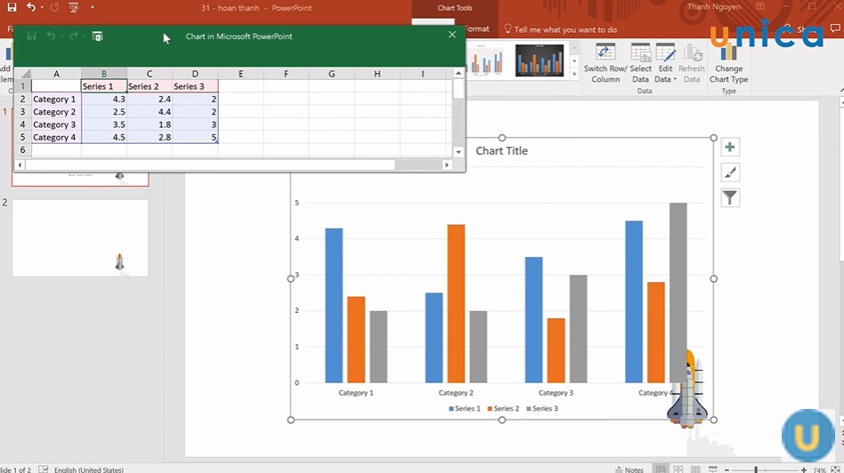Undo the last action in PowerPoint
Image resolution: width=844 pixels, height=473 pixels.
(x=31, y=8)
